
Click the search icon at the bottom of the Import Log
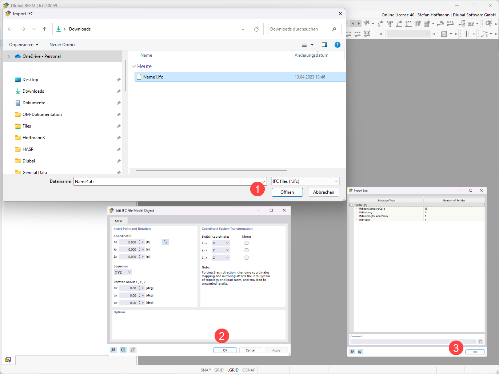352,352
